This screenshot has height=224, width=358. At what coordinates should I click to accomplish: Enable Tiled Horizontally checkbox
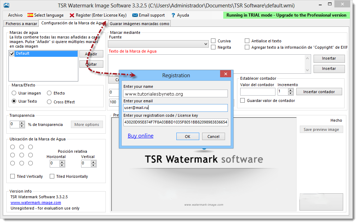tap(52, 176)
